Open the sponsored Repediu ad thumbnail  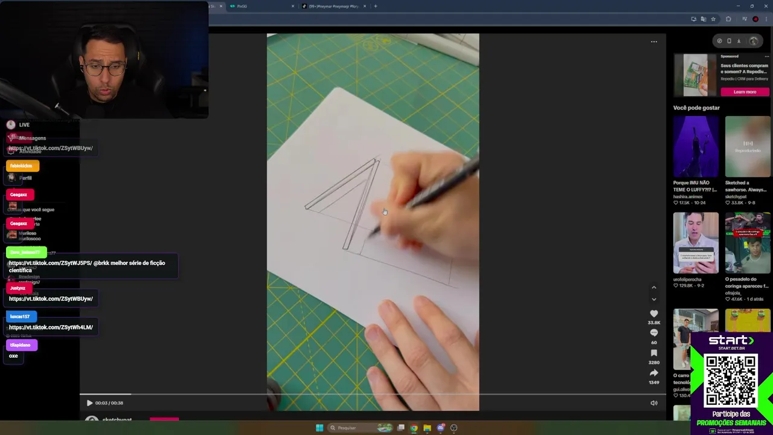[x=696, y=75]
